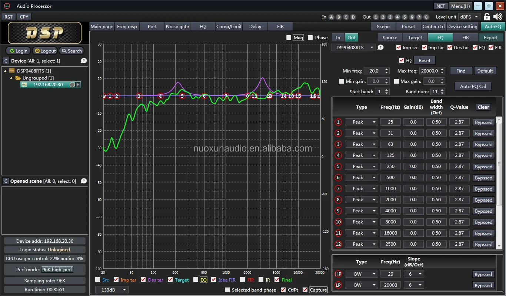
Task: Click the band 7 Freq field
Action: click(x=390, y=189)
